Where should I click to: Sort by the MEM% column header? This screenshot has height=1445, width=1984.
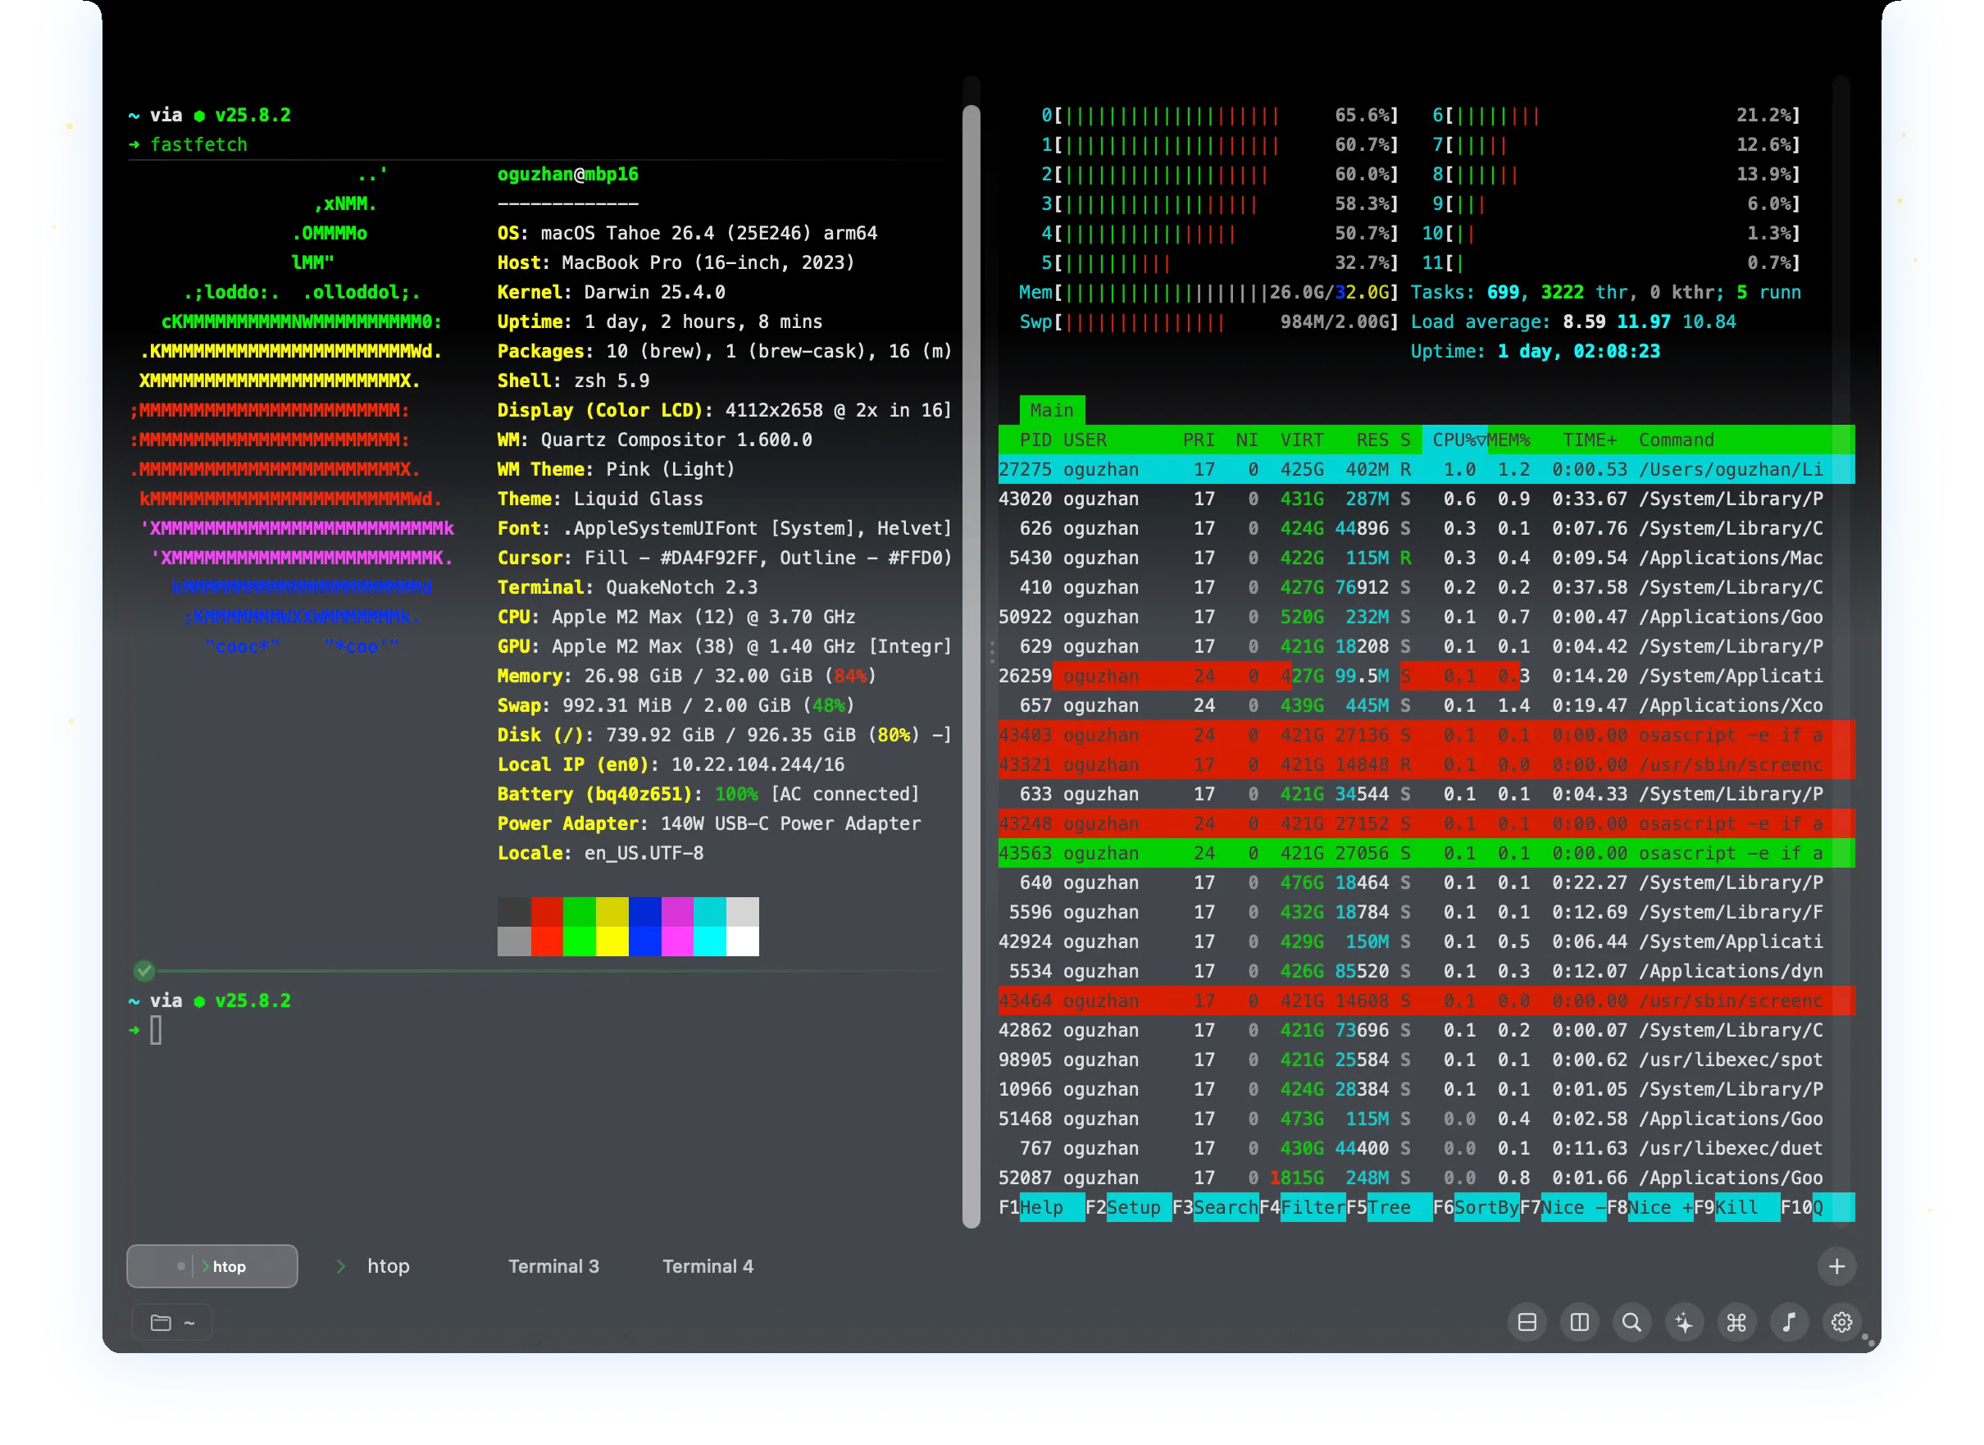[1508, 440]
